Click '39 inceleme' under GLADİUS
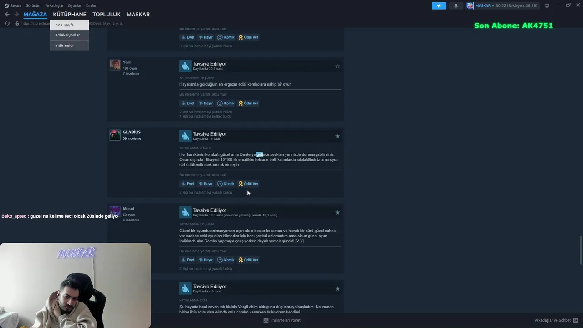This screenshot has width=583, height=328. (x=132, y=138)
